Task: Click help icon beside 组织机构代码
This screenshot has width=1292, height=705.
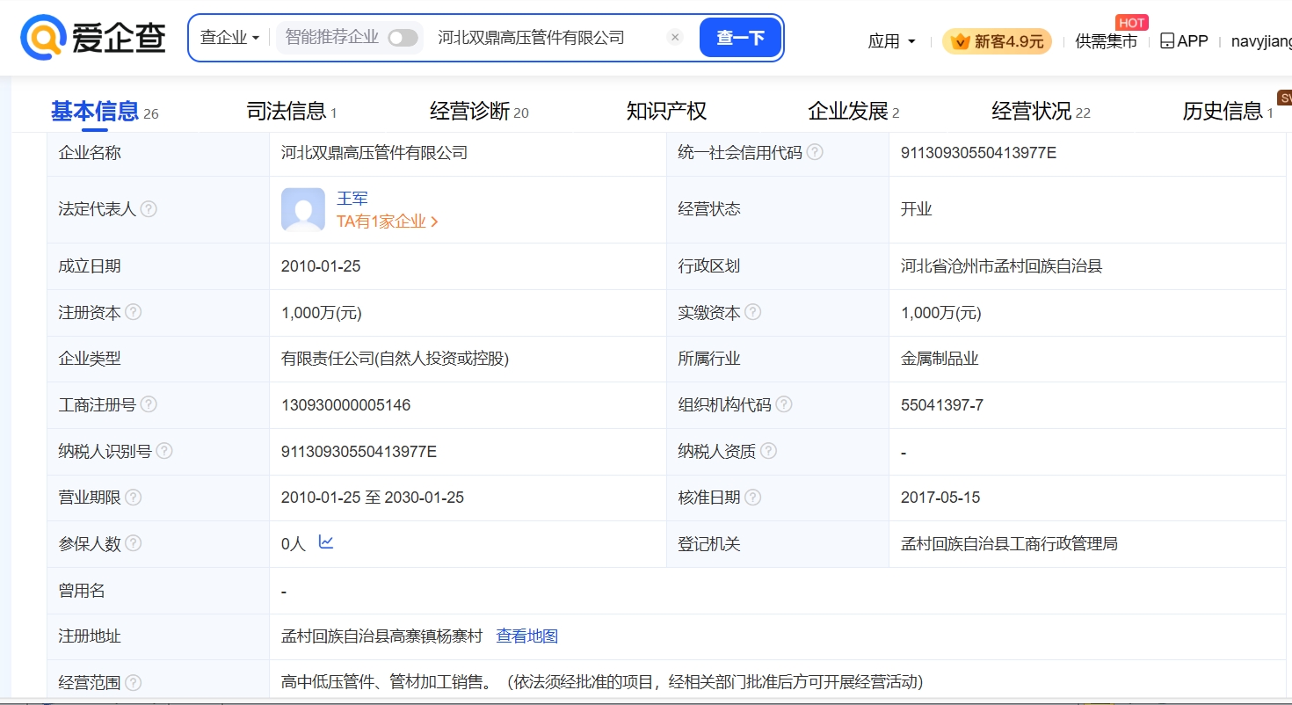Action: tap(784, 404)
